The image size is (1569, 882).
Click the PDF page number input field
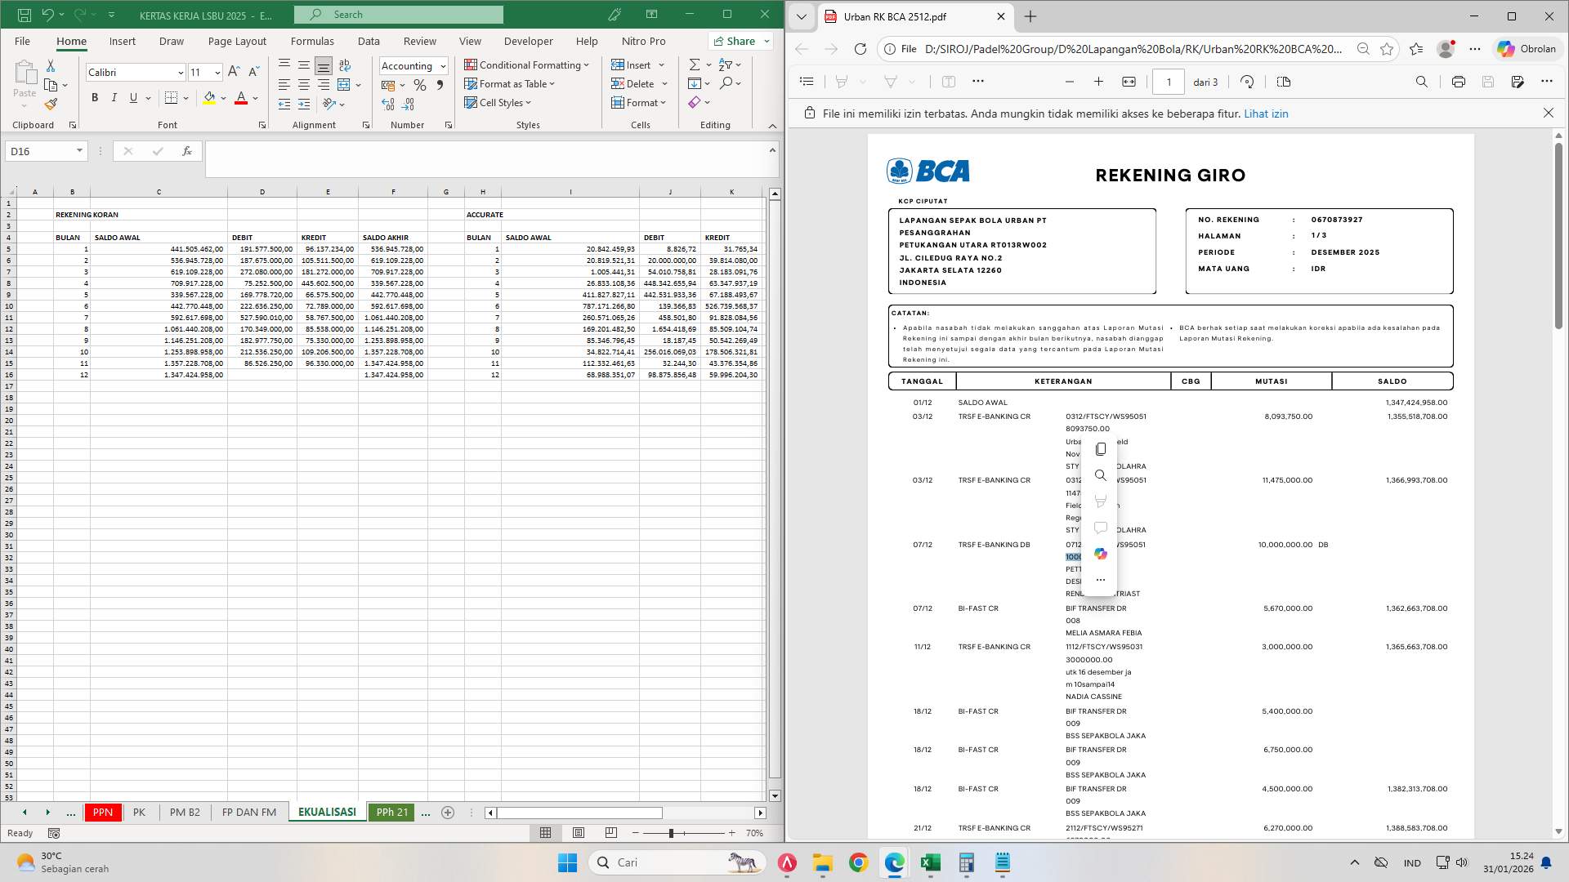click(1169, 82)
